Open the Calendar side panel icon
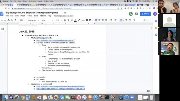This screenshot has height=101, width=180. tap(156, 21)
